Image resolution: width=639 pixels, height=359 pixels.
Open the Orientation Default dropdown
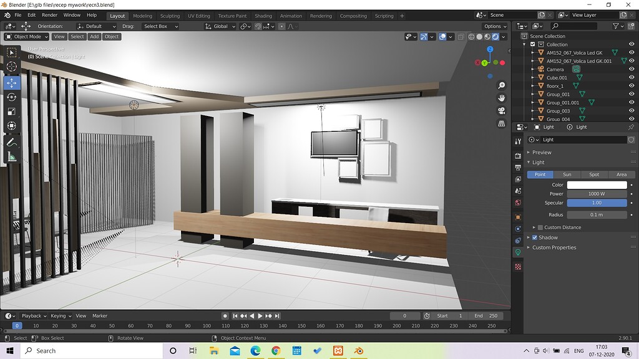point(96,26)
